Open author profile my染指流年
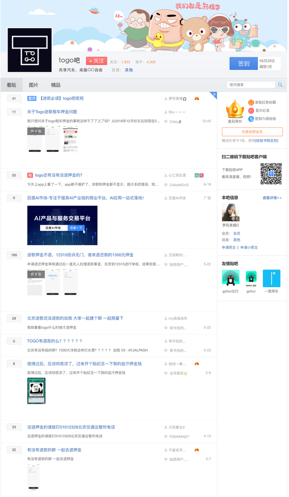This screenshot has height=497, width=289. 178,318
